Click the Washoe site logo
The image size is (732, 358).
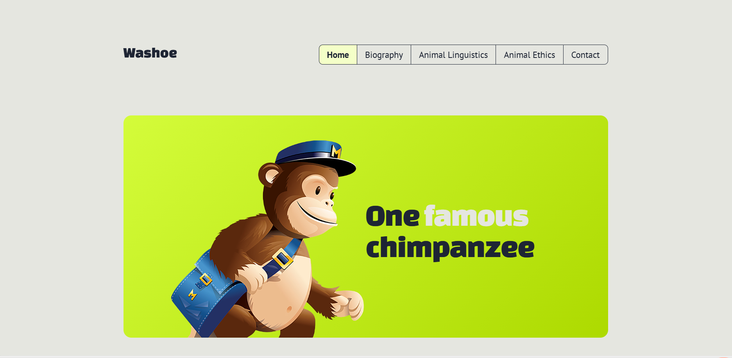150,53
